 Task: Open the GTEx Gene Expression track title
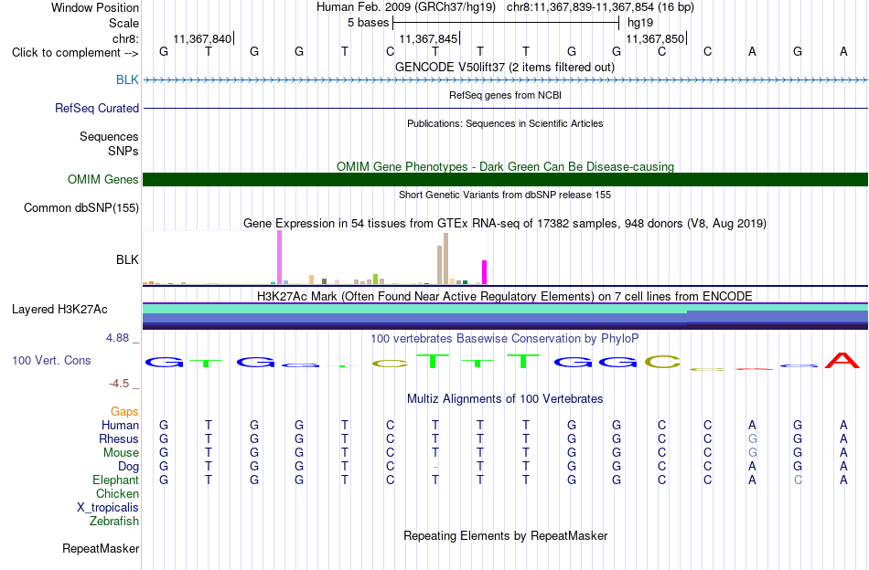[505, 224]
